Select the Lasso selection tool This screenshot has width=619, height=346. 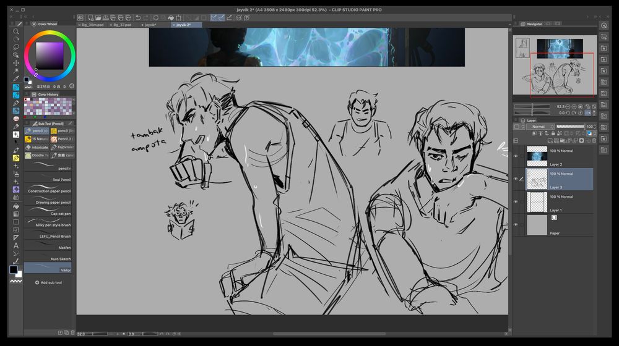(x=16, y=48)
